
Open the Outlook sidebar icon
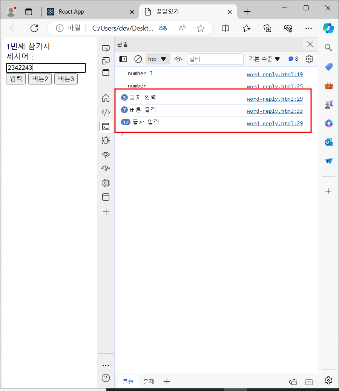[x=328, y=142]
